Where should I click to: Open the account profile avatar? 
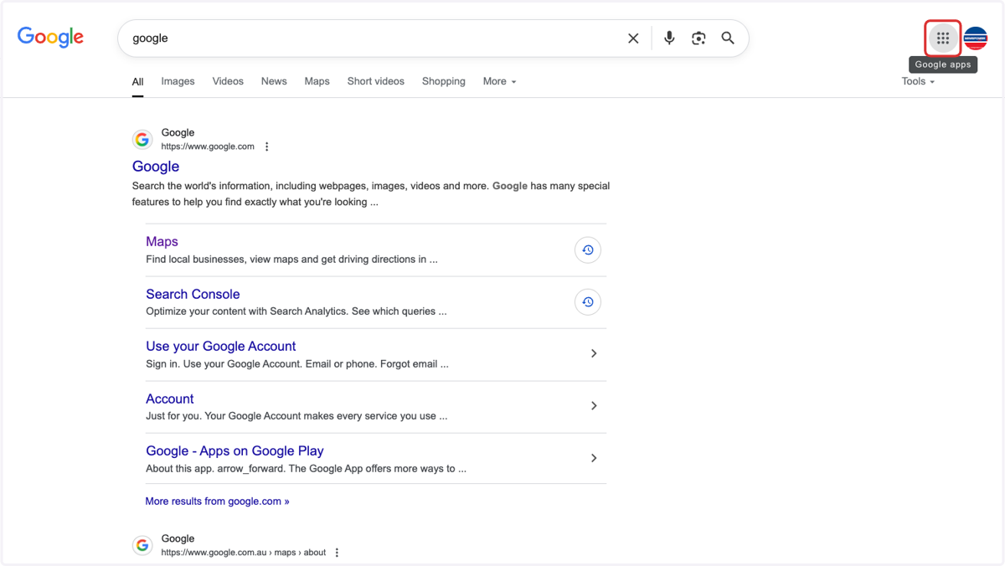point(976,38)
